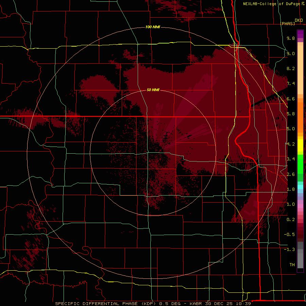
Task: Click the [PHAS] legend unit label
Action: coord(287,23)
